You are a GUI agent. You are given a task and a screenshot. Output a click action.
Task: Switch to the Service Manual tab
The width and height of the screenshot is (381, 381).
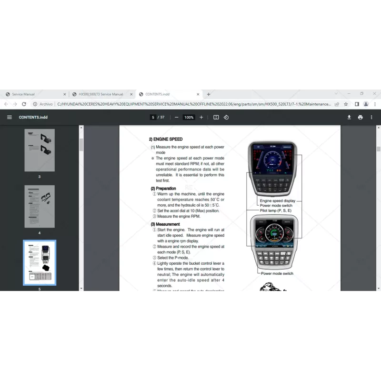tap(33, 94)
